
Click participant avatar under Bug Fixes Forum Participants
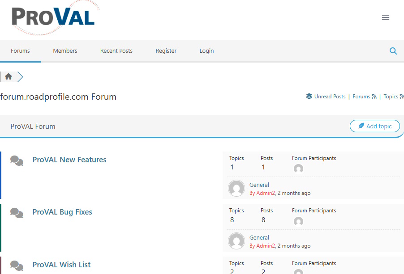point(298,221)
